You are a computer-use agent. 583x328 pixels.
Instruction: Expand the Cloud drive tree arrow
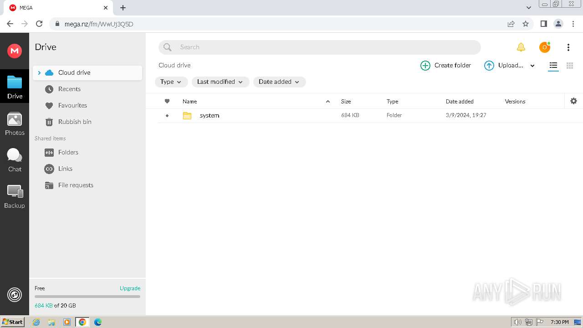point(39,72)
